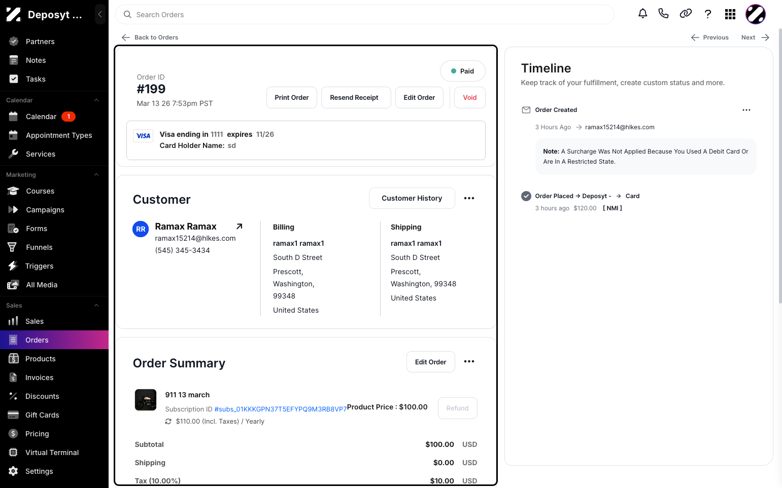Click the Search Orders field
Screen dimensions: 782x488
(x=365, y=15)
